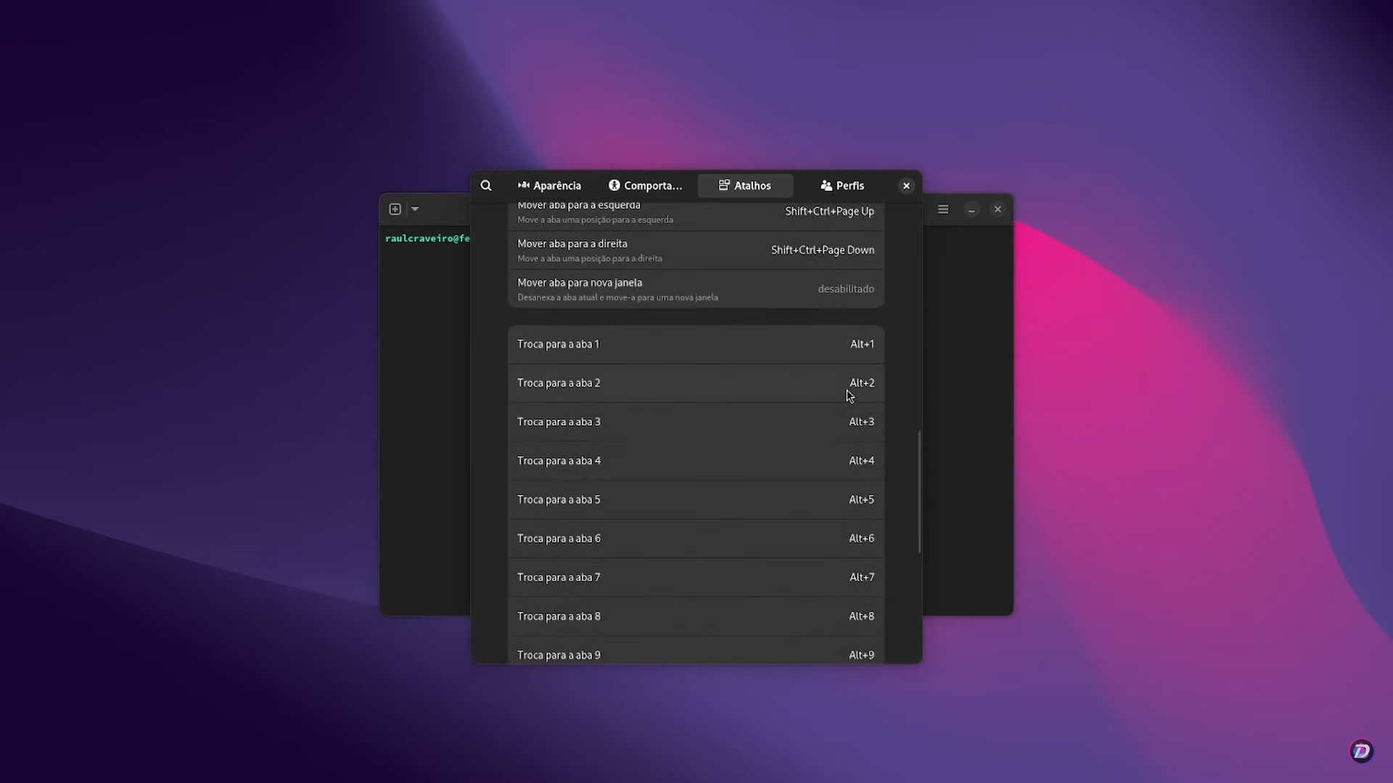This screenshot has width=1393, height=783.
Task: Select the 'Troca para a aba 7' row
Action: coord(695,577)
